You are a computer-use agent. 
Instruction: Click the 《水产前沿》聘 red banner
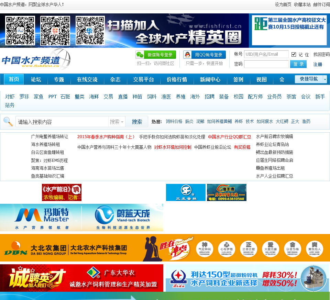[62, 192]
